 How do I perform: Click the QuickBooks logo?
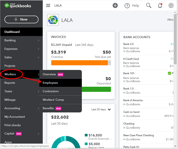click(18, 5)
